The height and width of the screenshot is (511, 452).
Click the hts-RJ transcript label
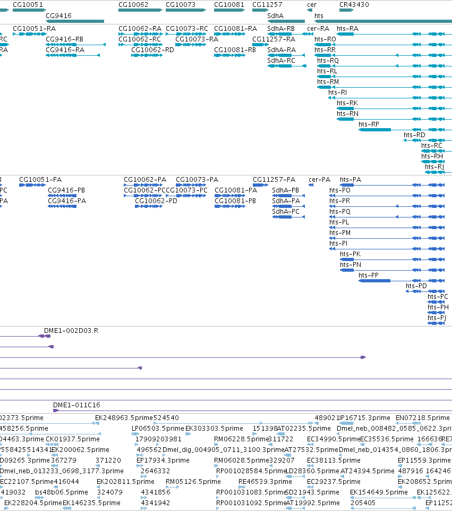(434, 166)
